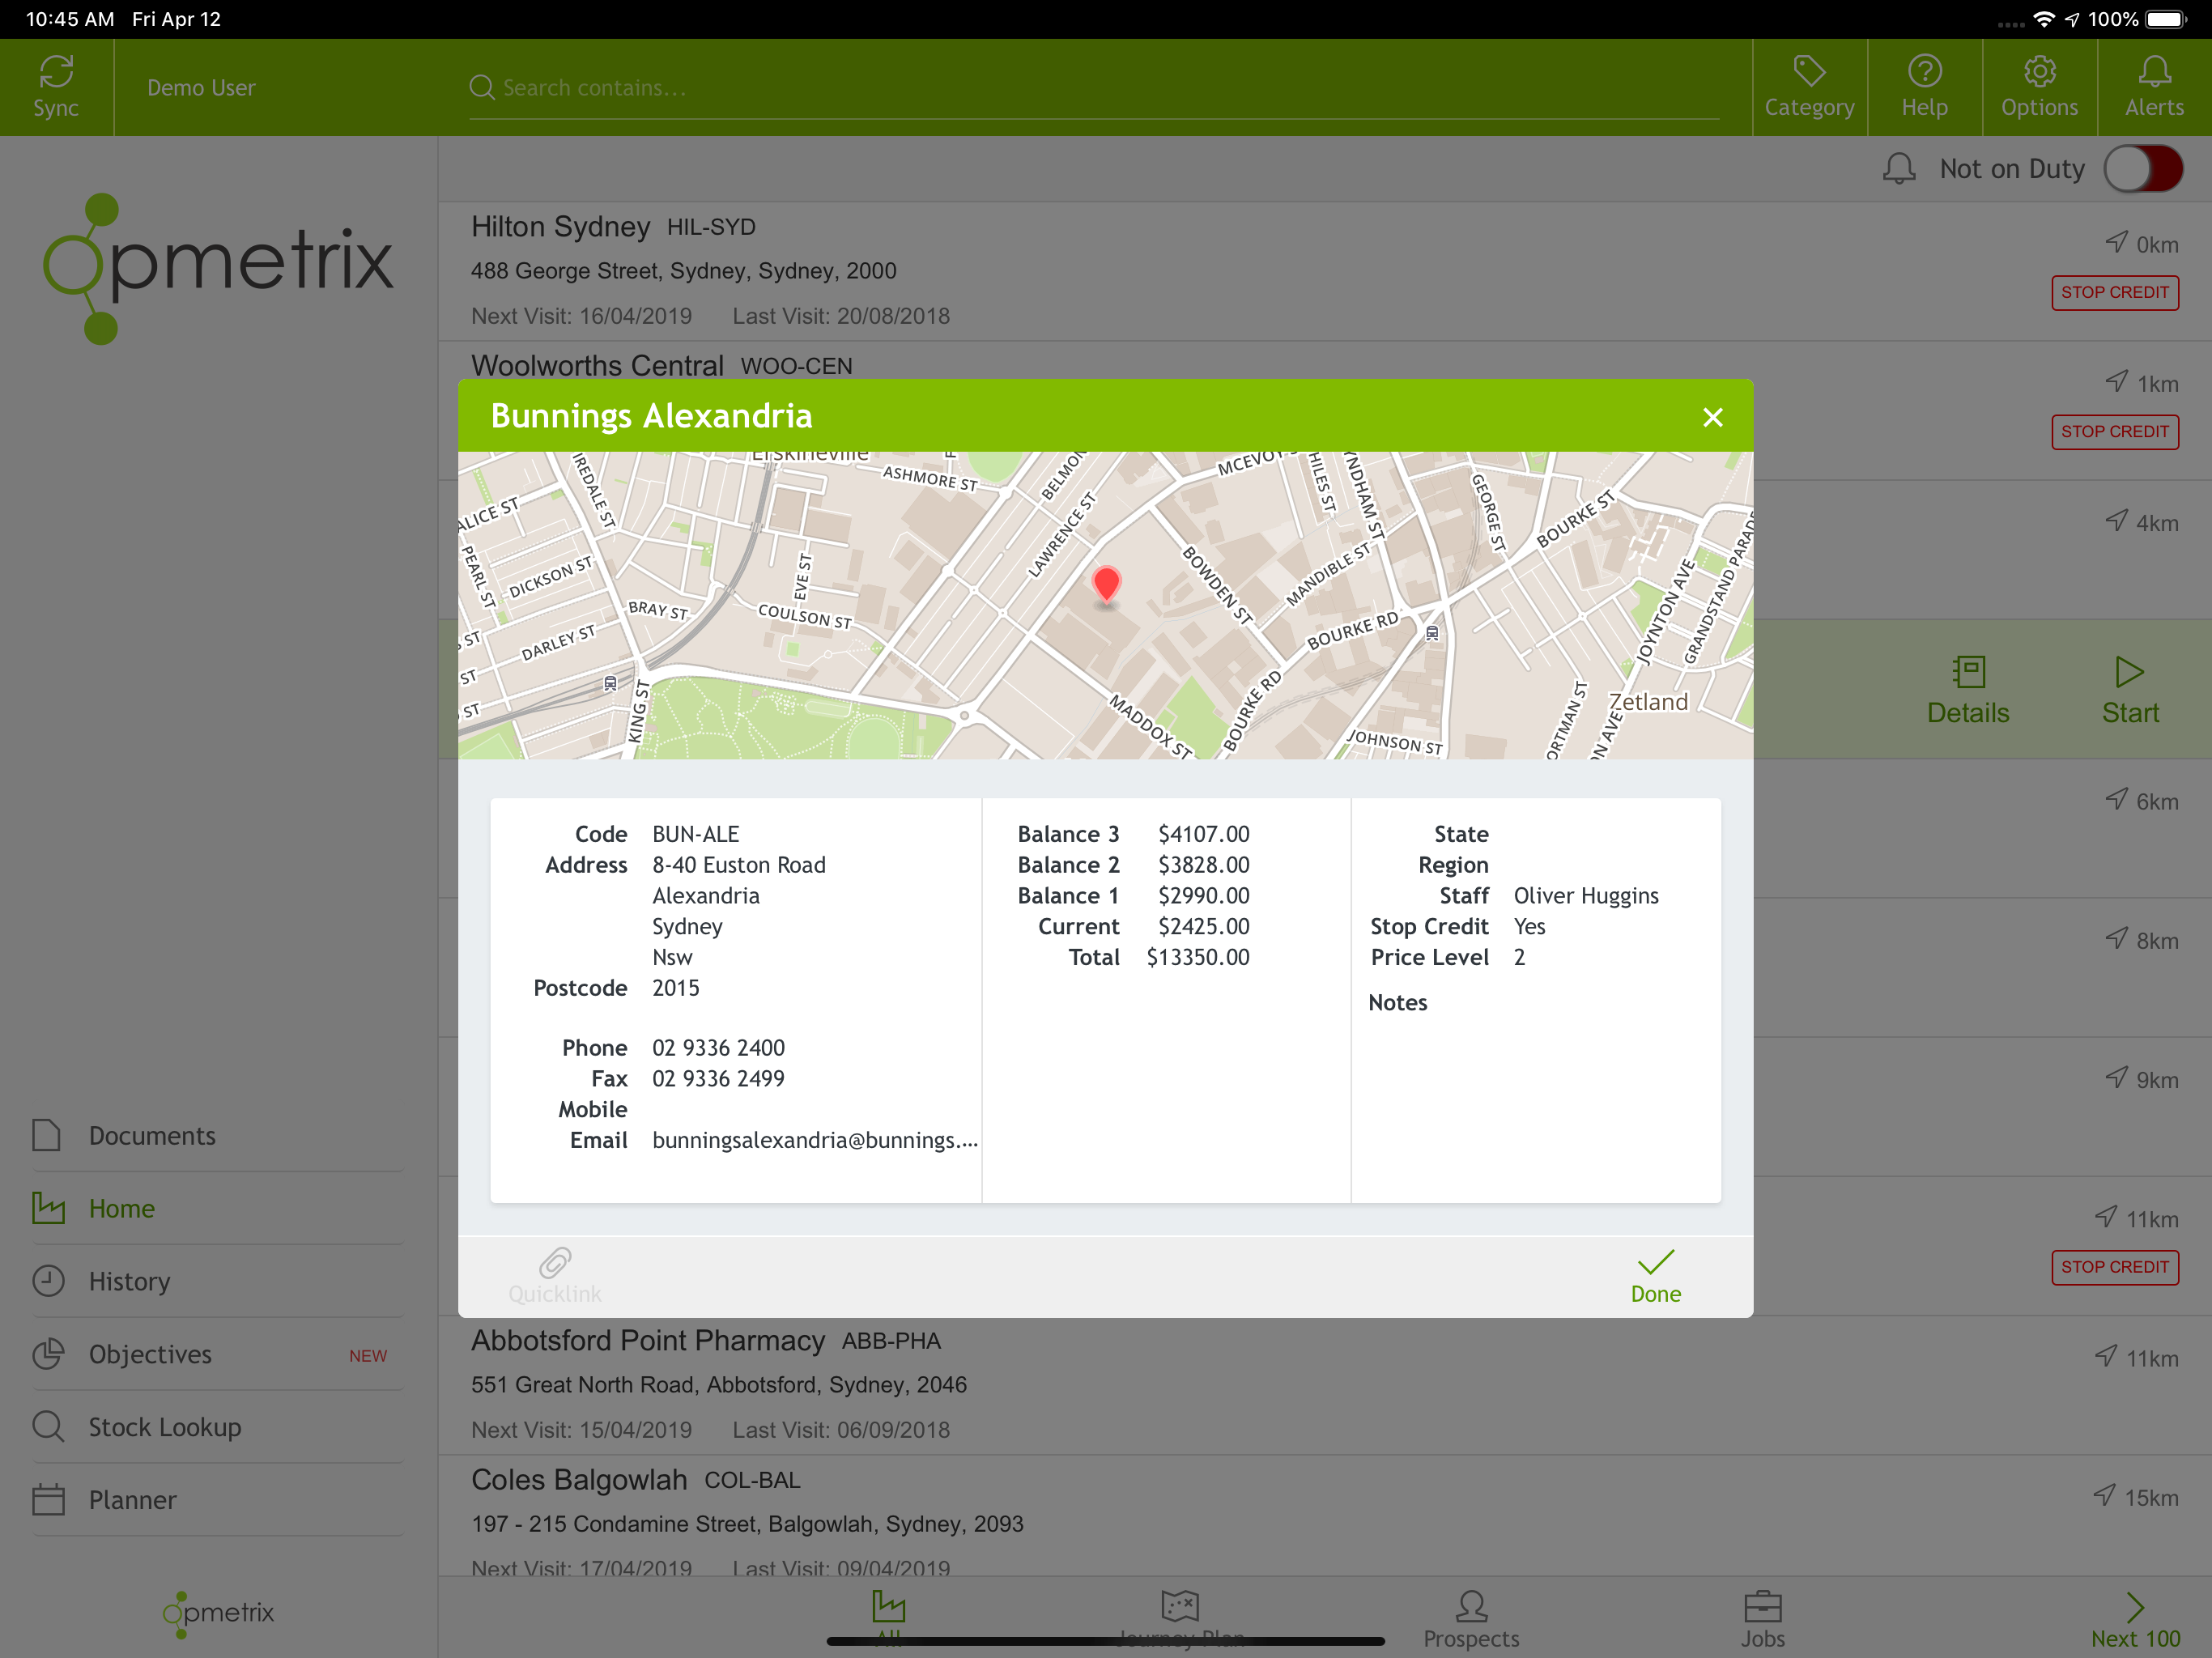Click the Search contains field

[x=1095, y=88]
